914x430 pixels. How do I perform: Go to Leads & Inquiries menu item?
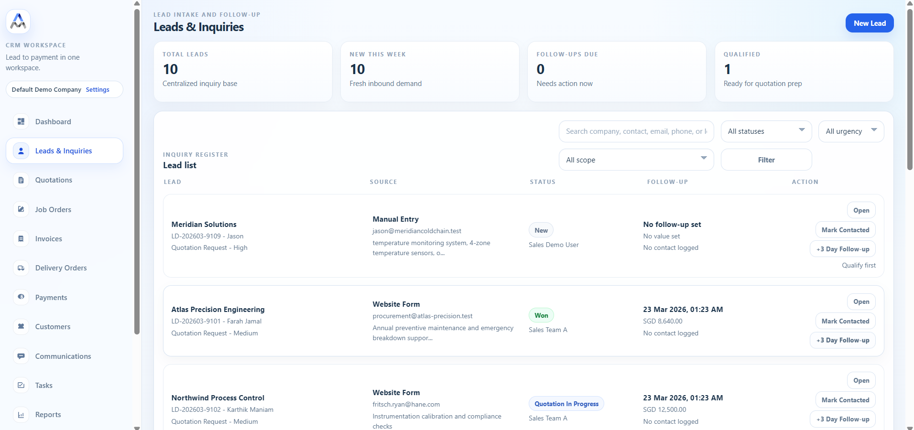64,151
